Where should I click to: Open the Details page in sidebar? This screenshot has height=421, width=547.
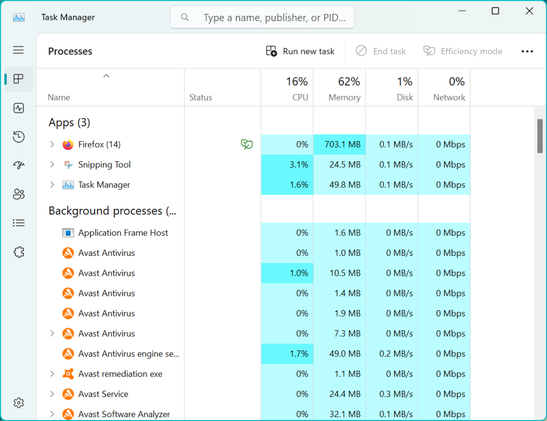pos(19,223)
